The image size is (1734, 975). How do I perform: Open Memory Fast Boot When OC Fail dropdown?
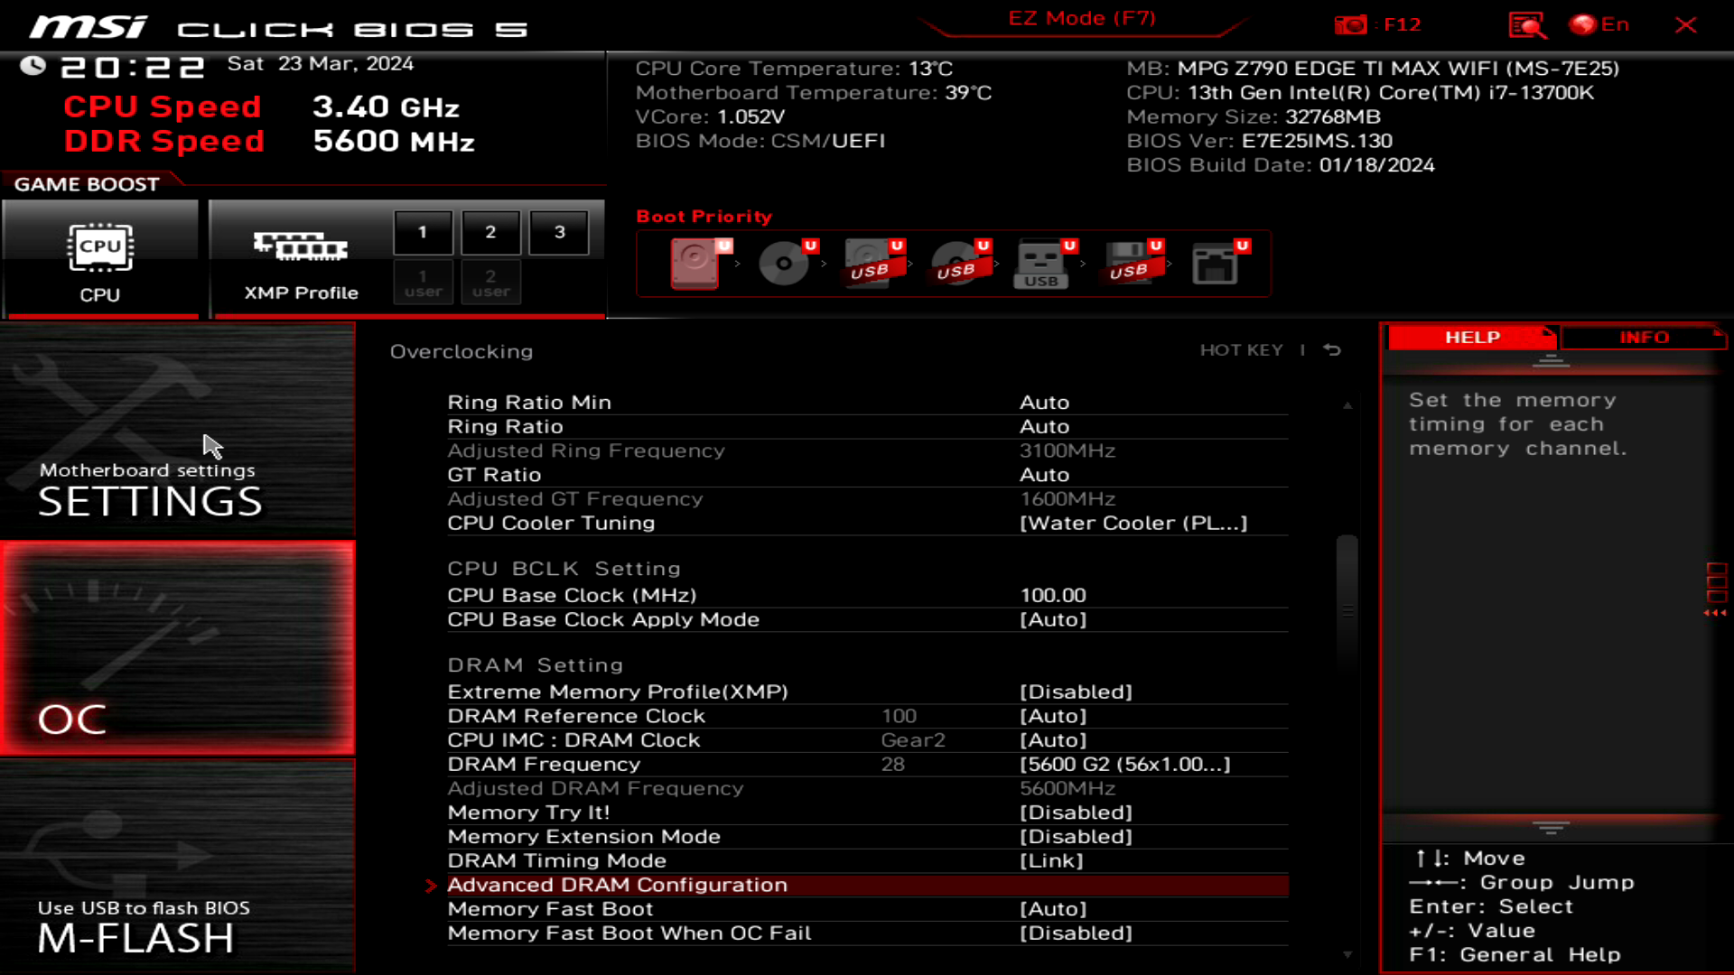1076,933
